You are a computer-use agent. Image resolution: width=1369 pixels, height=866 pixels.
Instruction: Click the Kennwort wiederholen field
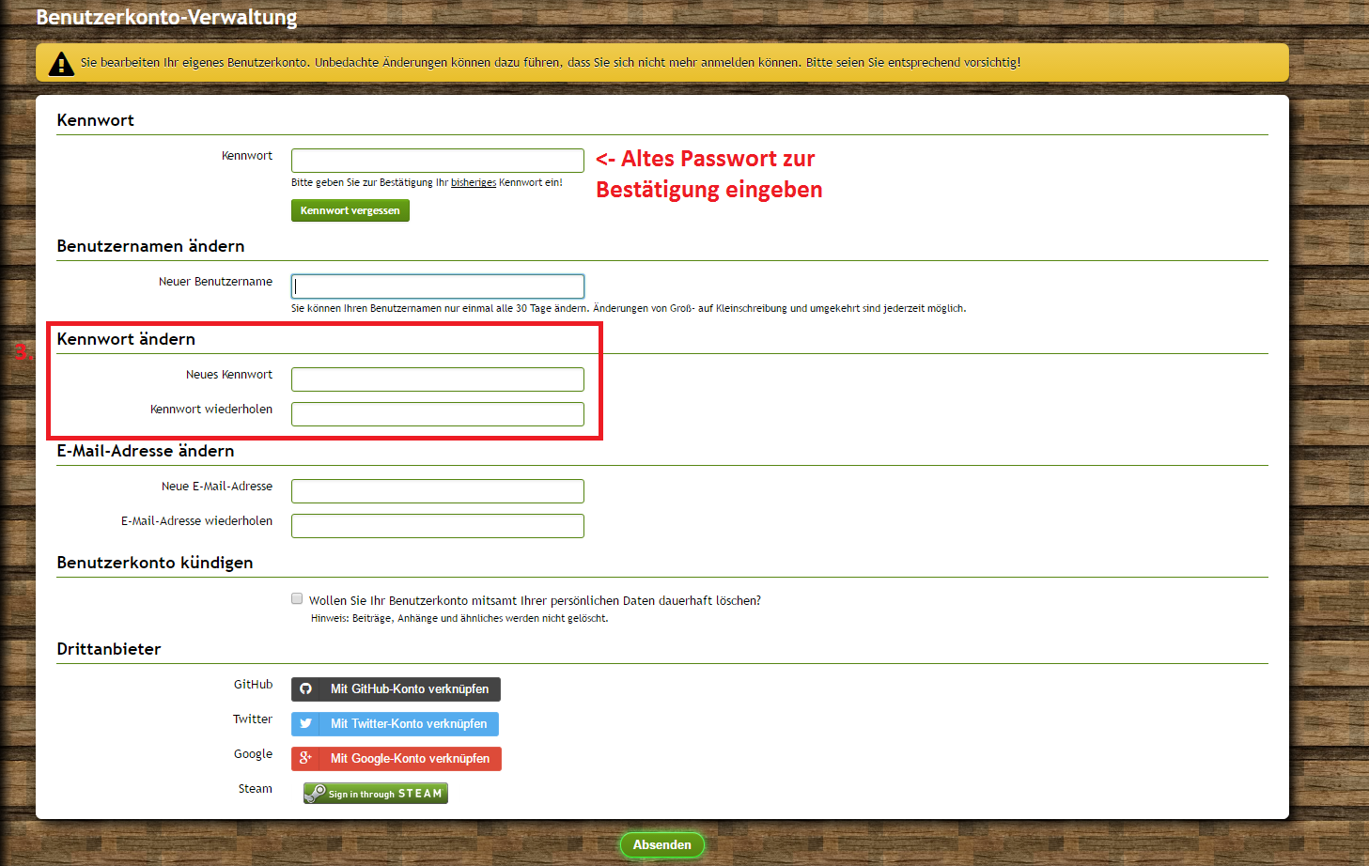click(x=437, y=414)
